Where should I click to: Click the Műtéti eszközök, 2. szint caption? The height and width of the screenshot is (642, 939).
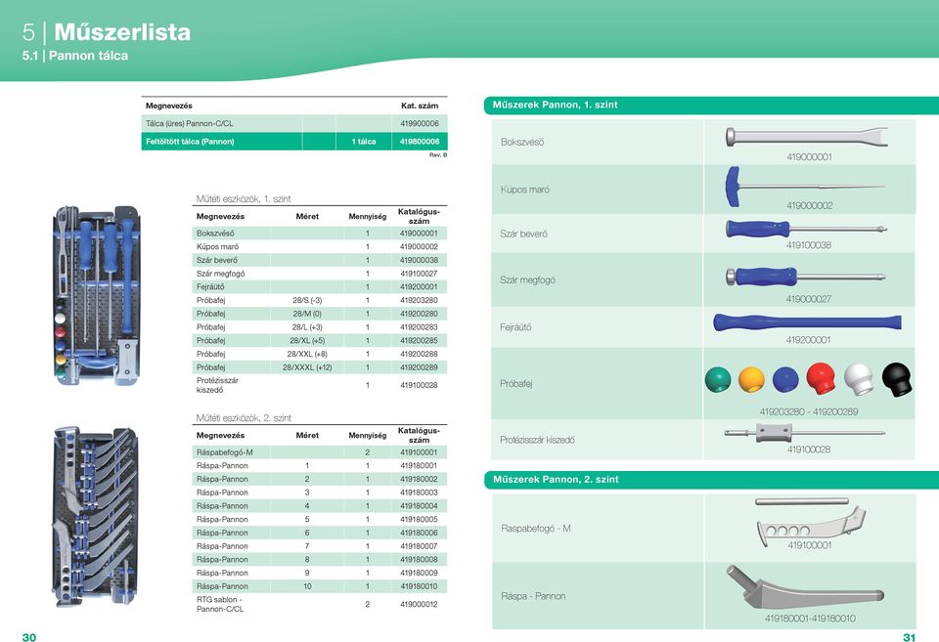coord(244,417)
